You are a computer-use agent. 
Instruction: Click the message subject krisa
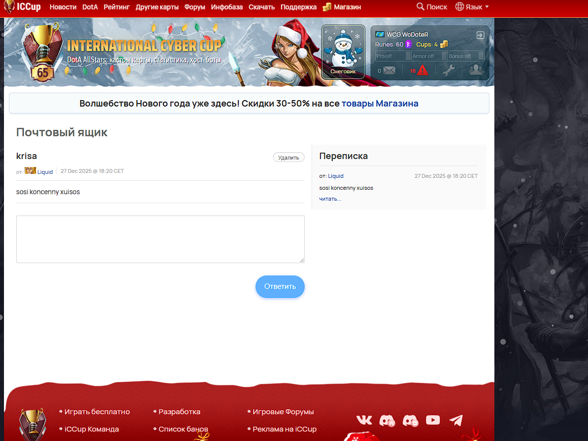coord(27,156)
